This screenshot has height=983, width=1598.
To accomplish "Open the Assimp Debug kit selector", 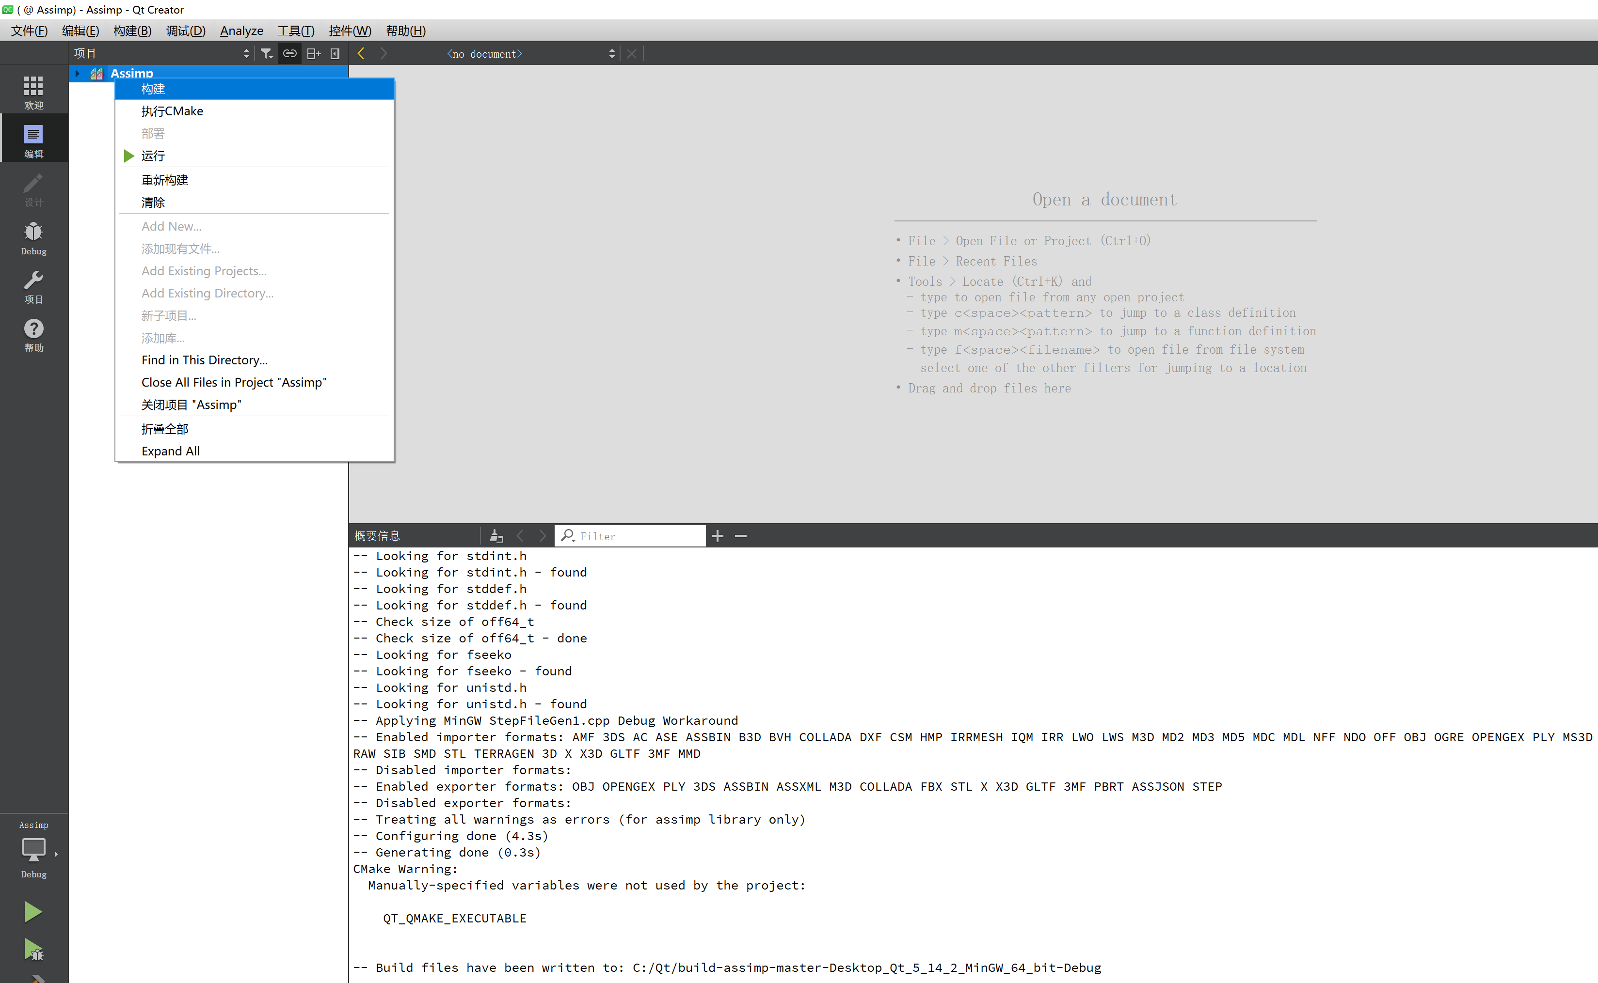I will 34,849.
